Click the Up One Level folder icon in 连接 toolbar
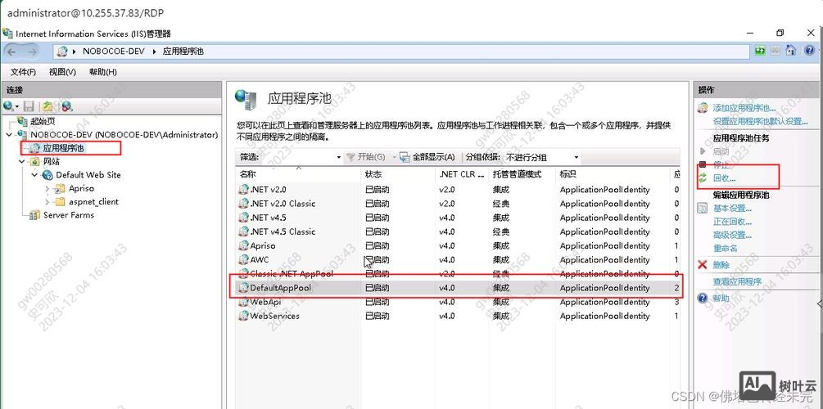 click(47, 106)
